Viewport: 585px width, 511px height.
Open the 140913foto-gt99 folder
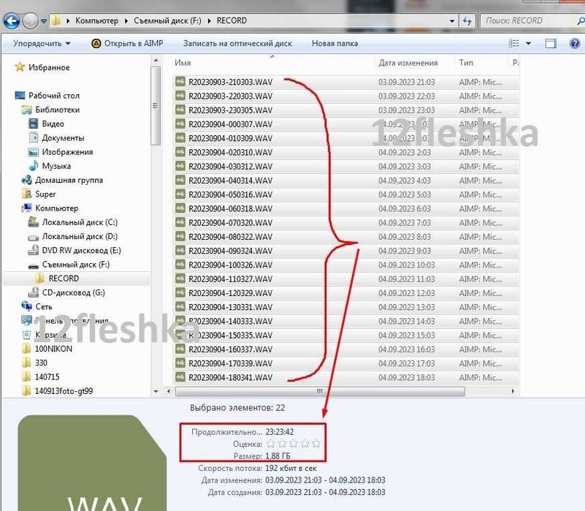[58, 391]
